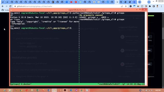The height and width of the screenshot is (92, 164).
Task: Share this page from the address bar
Action: [x=122, y=6]
